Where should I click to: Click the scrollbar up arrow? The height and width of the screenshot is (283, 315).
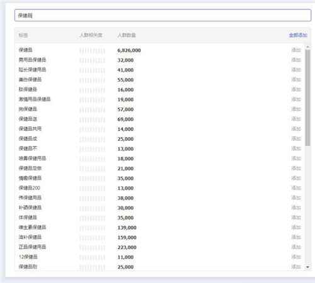(307, 47)
